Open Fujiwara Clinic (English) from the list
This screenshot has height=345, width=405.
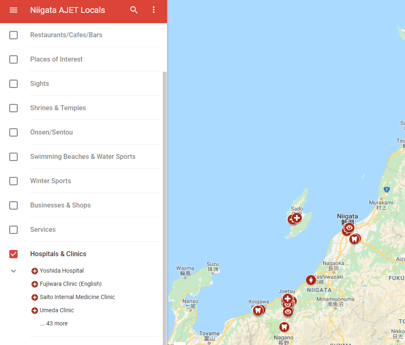[71, 284]
